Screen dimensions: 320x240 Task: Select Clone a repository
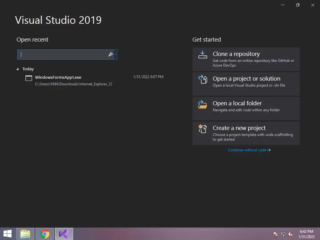246,59
